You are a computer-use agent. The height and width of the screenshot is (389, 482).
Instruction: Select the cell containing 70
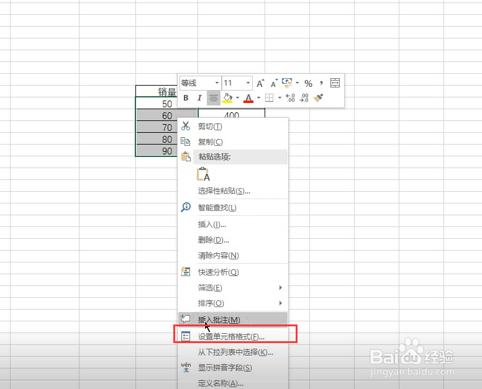point(157,127)
